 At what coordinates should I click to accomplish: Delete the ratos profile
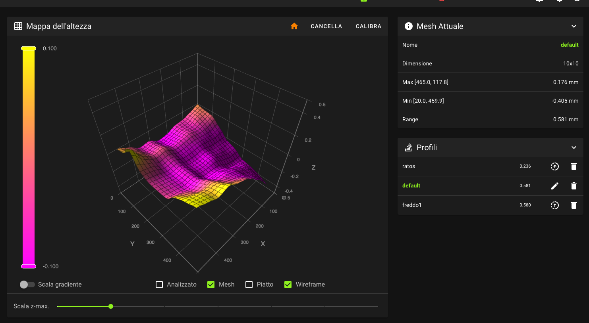coord(574,166)
